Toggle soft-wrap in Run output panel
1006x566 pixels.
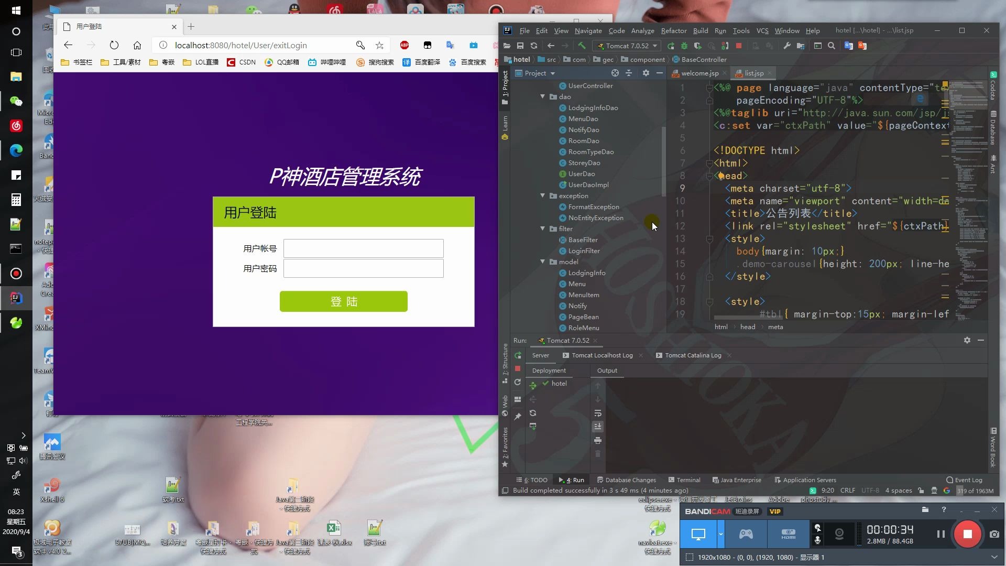[x=598, y=413]
